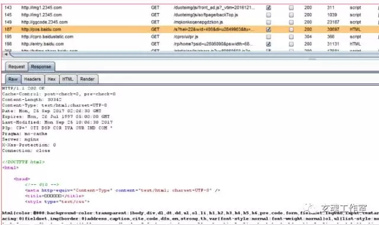Click HTML MIME type in row 198
Viewport: 379px width, 225px height.
tap(355, 44)
